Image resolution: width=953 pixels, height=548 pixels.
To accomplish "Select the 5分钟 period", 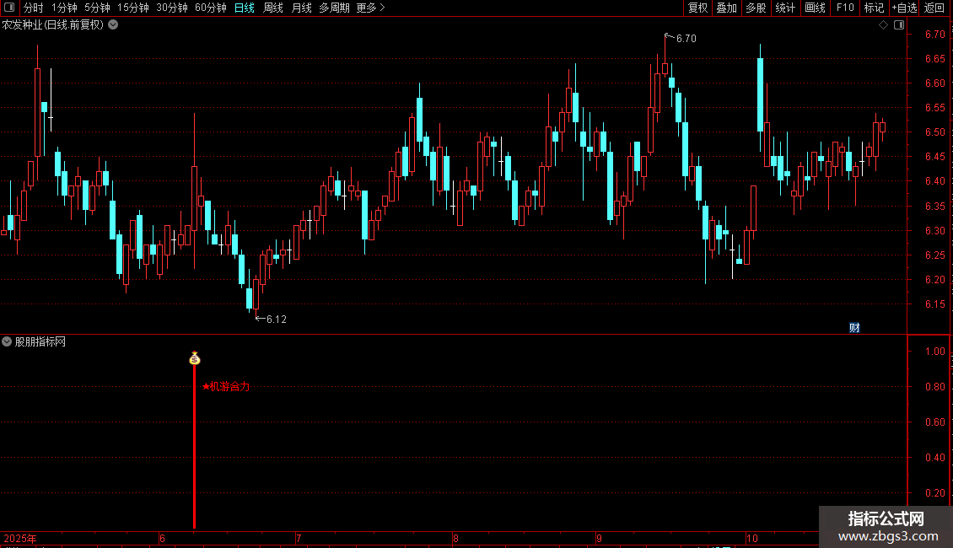I will [x=97, y=8].
